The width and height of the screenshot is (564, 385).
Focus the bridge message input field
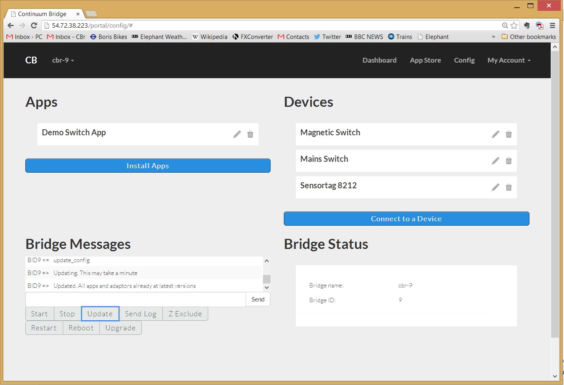click(x=135, y=299)
